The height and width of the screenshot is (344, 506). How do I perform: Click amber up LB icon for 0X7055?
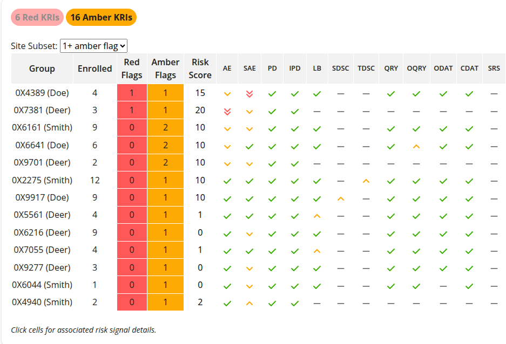tap(317, 251)
